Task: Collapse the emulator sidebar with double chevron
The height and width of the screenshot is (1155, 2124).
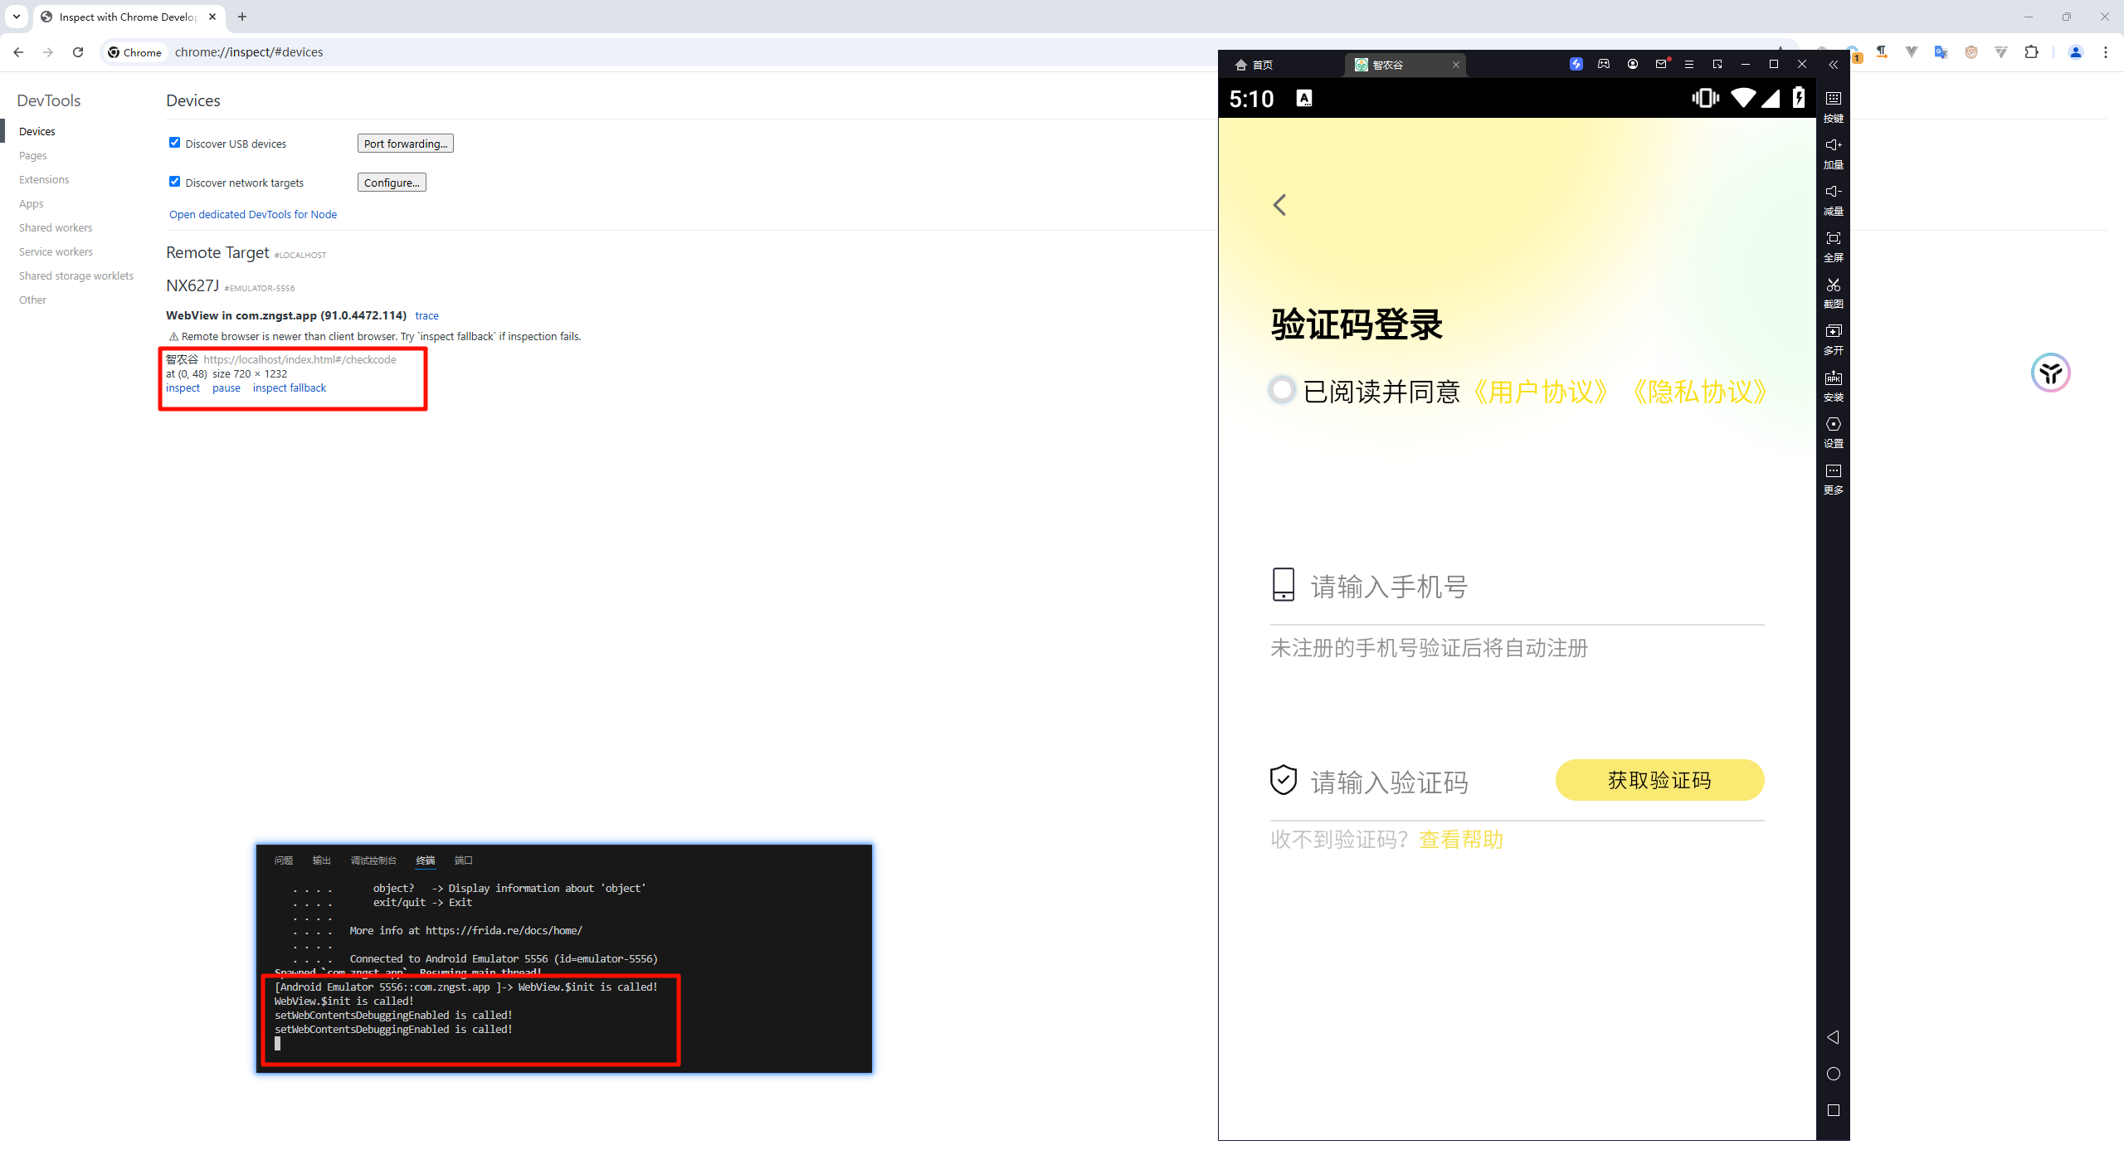Action: click(x=1833, y=65)
